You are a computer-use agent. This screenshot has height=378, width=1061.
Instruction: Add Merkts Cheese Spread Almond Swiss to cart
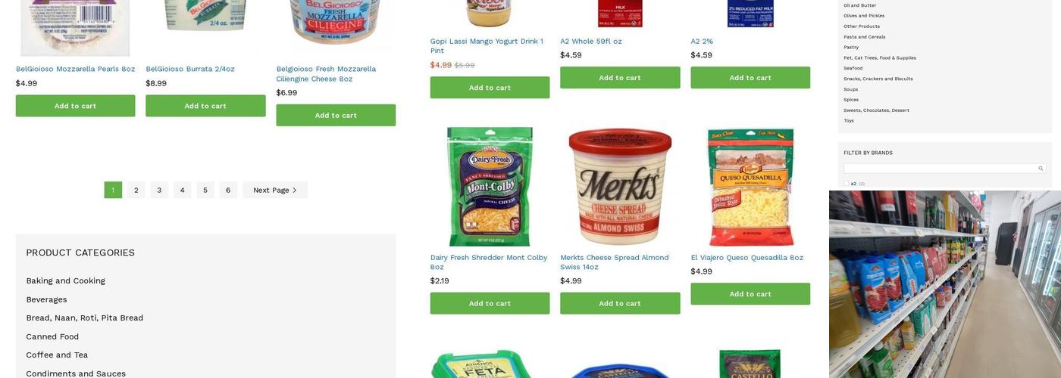click(620, 303)
